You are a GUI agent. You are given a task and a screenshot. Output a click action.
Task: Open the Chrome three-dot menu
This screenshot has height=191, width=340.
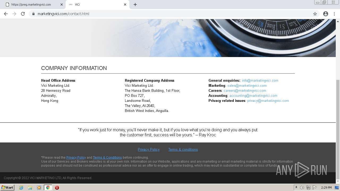(x=334, y=14)
